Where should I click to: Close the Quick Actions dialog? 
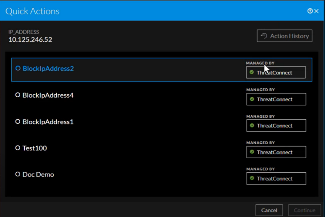317,11
